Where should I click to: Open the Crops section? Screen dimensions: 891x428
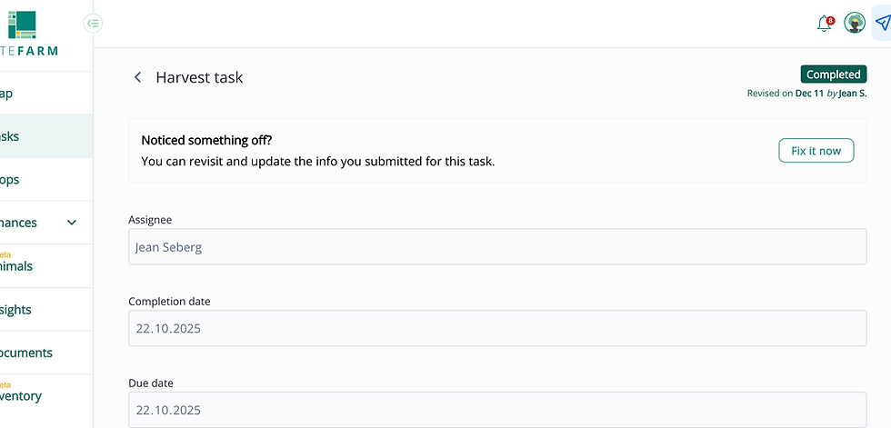click(11, 180)
